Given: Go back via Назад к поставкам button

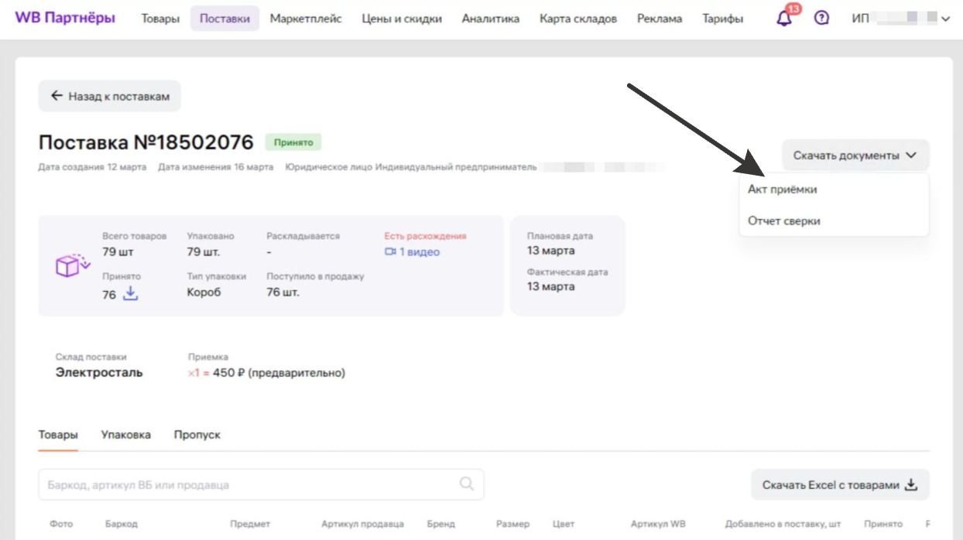Looking at the screenshot, I should pyautogui.click(x=109, y=96).
